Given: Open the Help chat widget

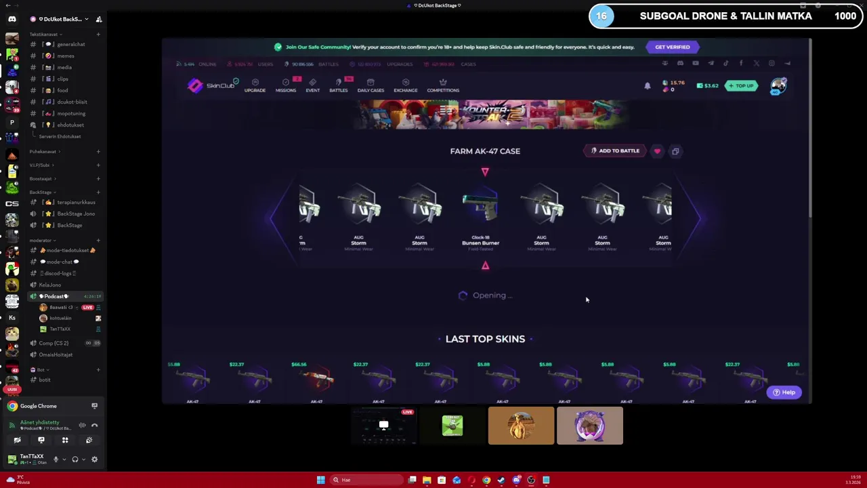Looking at the screenshot, I should (x=784, y=392).
